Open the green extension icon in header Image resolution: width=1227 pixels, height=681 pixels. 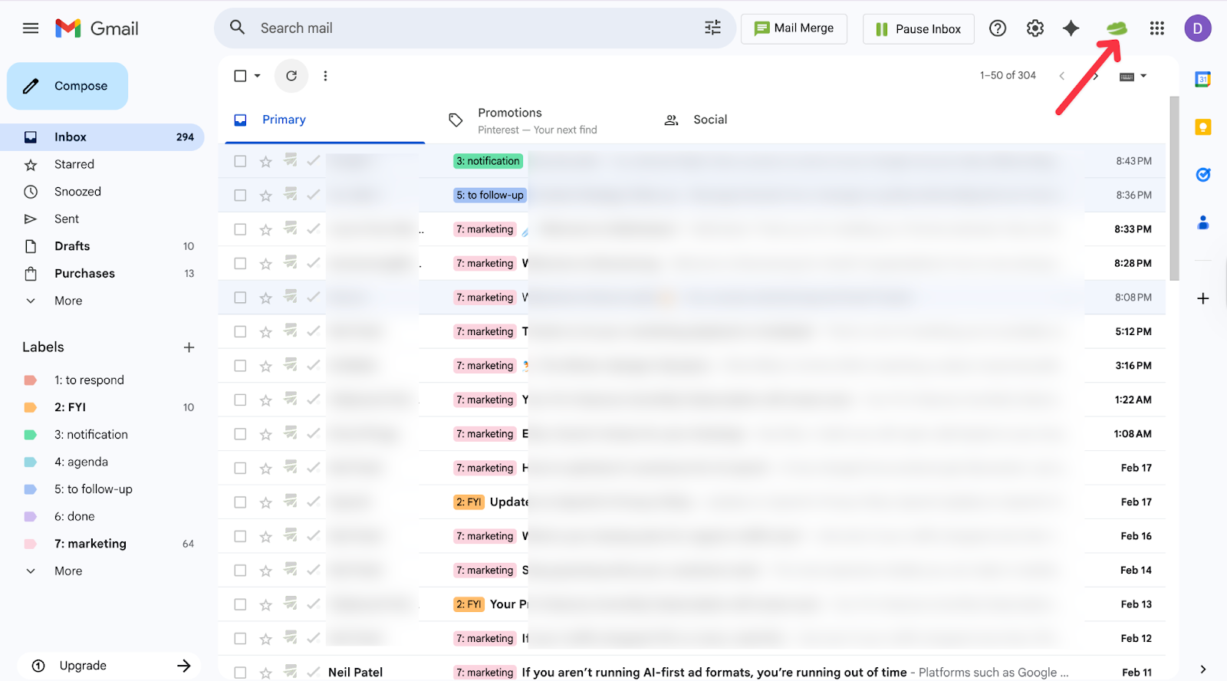coord(1117,28)
